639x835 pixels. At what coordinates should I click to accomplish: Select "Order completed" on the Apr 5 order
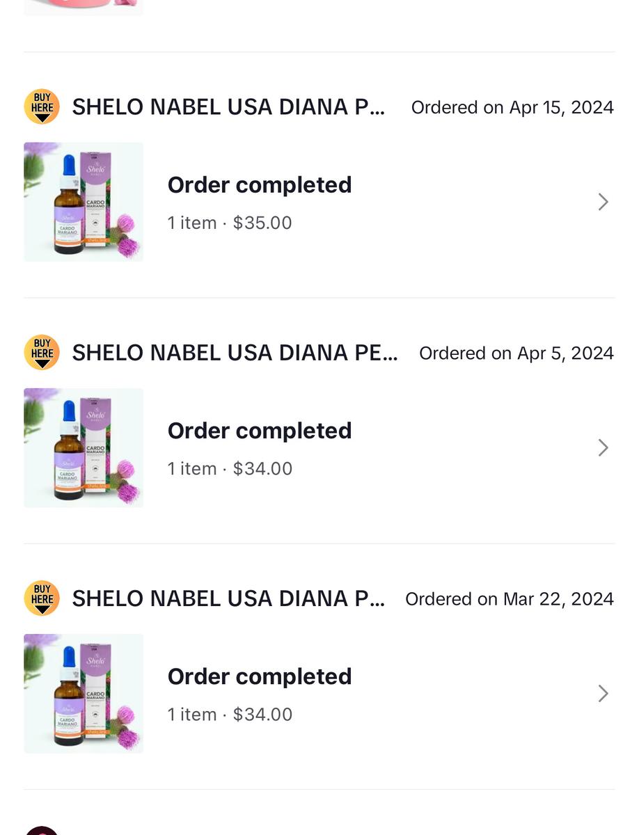pos(260,431)
